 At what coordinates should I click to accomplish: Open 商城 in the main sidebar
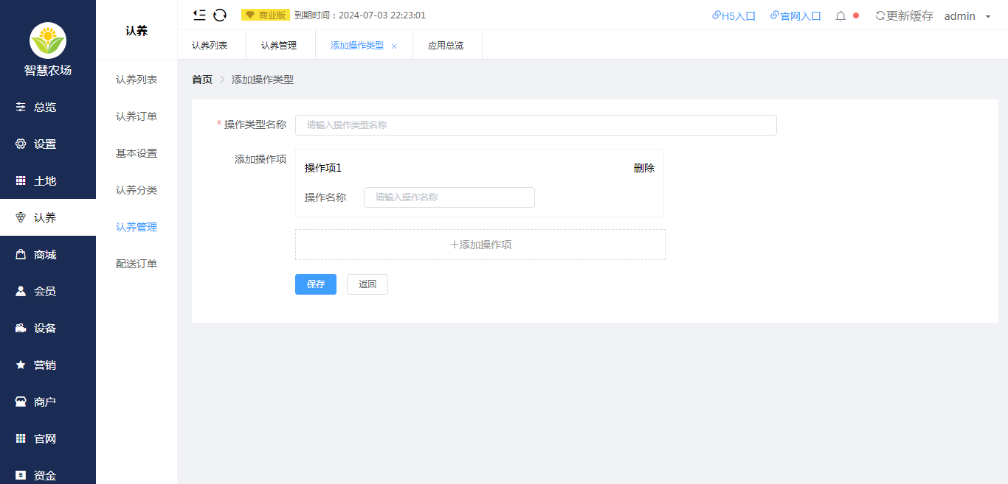[48, 254]
